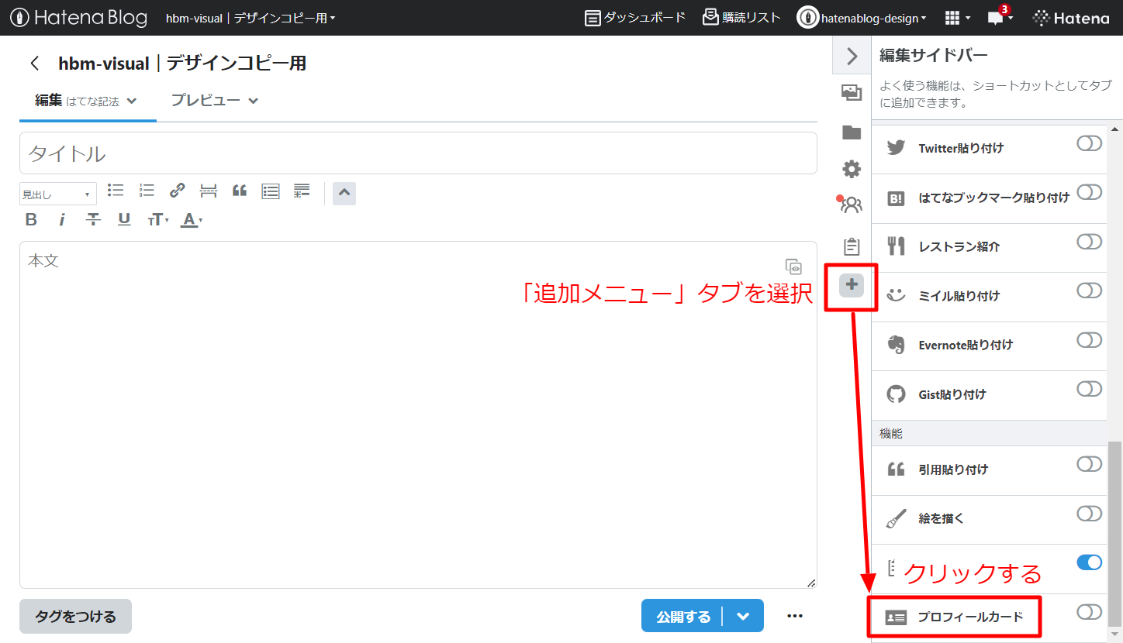
Task: Open the Hatena portal link
Action: 1071,18
